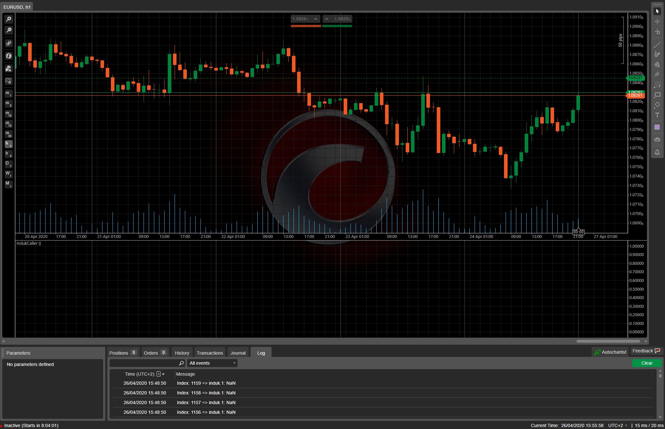Select the text annotation tool

click(657, 115)
